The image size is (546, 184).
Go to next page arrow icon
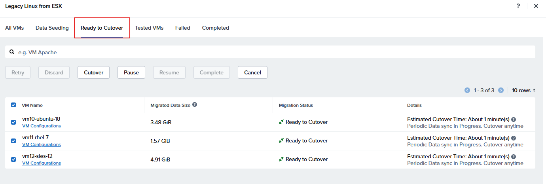(x=501, y=91)
